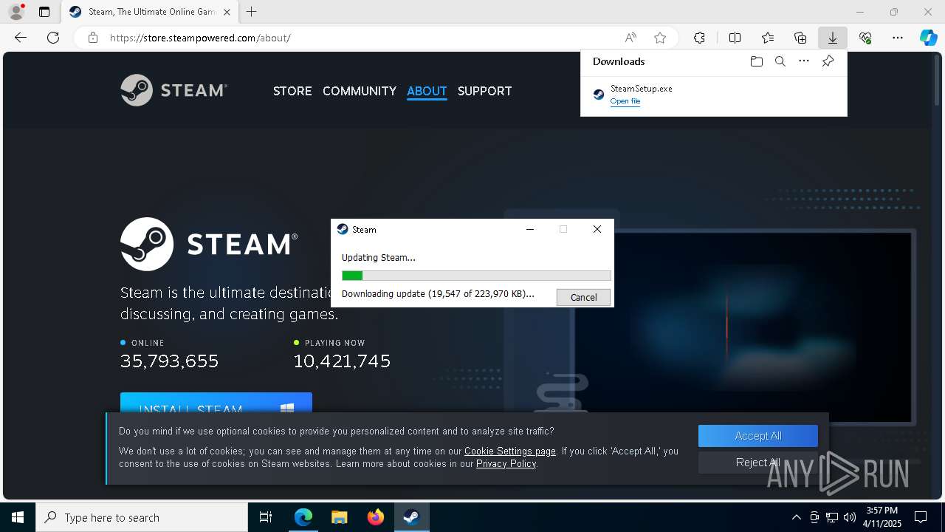
Task: Open File Explorer from the taskbar
Action: click(339, 517)
